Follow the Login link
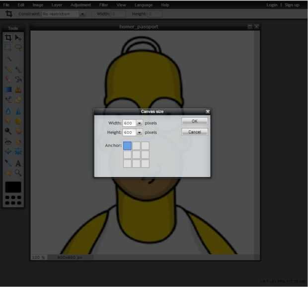The width and height of the screenshot is (308, 287). pos(272,5)
